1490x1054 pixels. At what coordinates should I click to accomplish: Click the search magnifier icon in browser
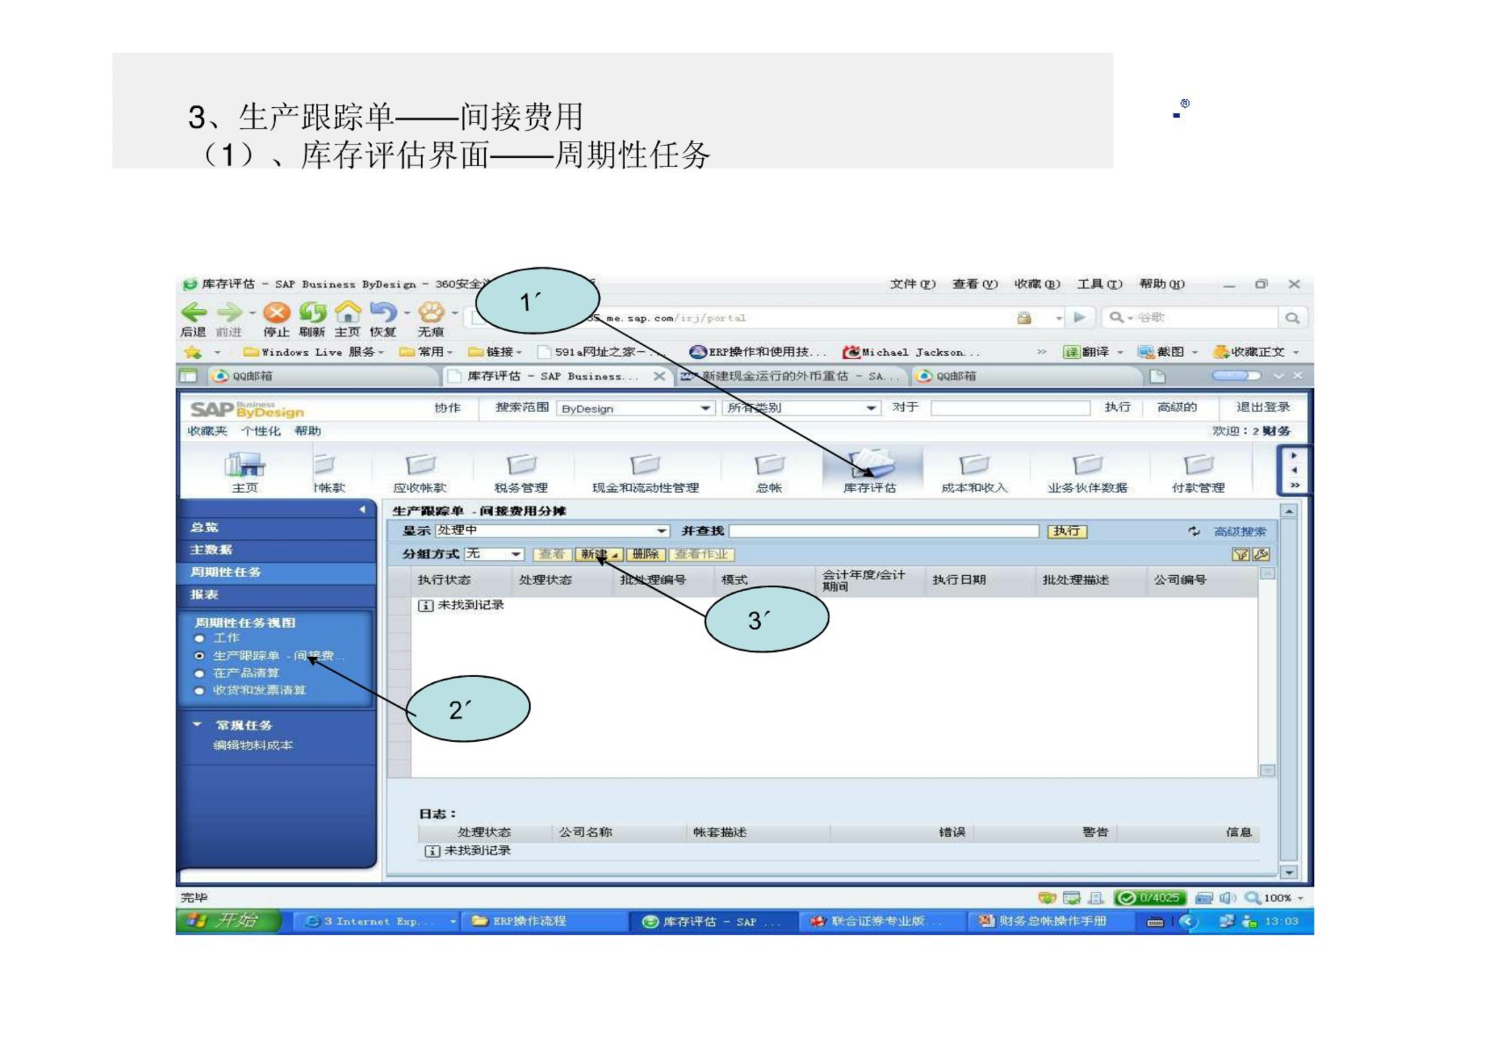(x=1292, y=318)
